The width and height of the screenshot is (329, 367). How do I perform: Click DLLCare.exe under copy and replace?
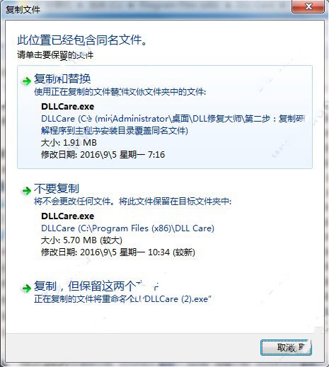[x=68, y=107]
